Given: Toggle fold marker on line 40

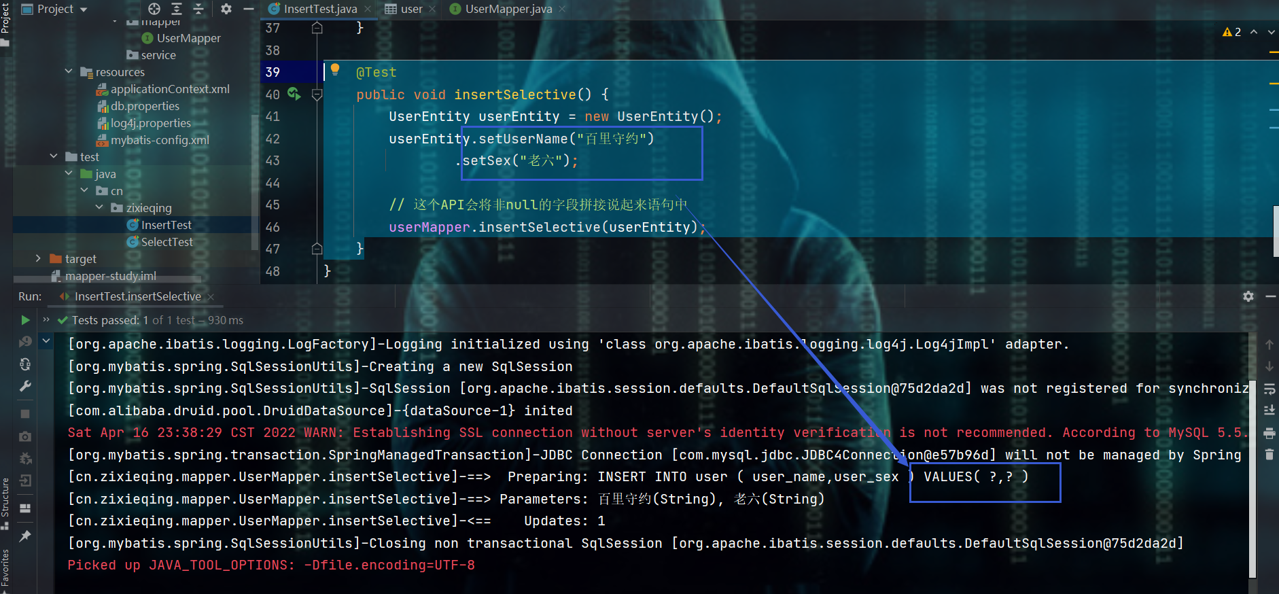Looking at the screenshot, I should pos(317,94).
